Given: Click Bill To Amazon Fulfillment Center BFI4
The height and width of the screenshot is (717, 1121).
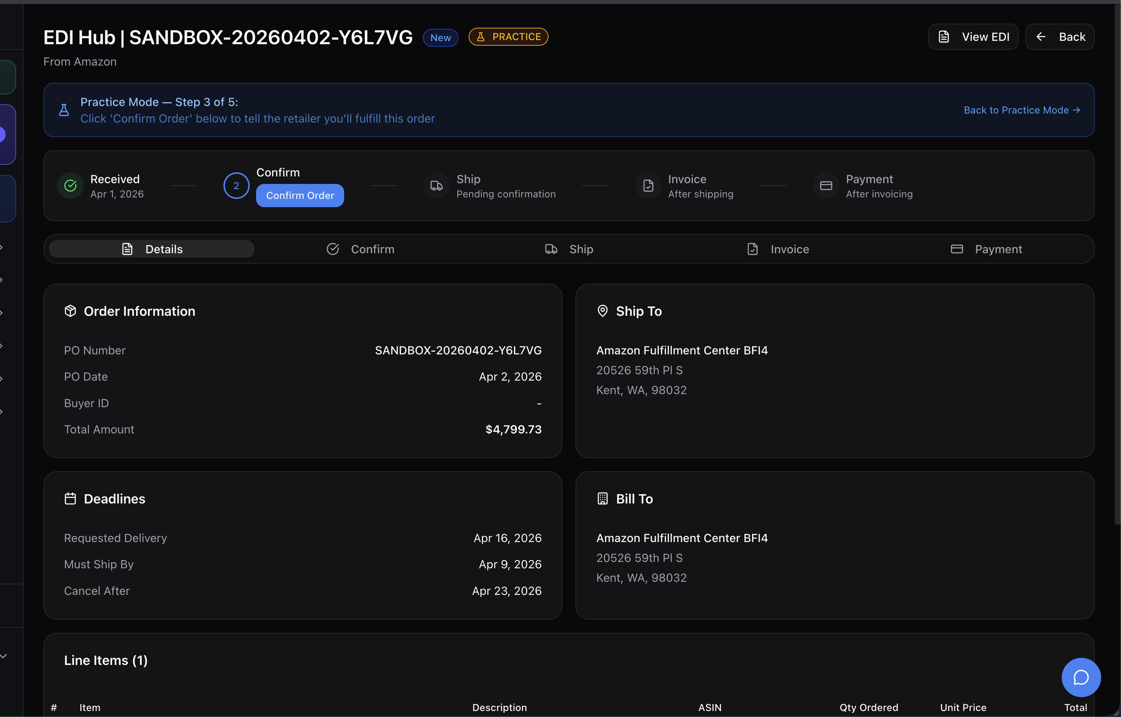Looking at the screenshot, I should [x=682, y=538].
